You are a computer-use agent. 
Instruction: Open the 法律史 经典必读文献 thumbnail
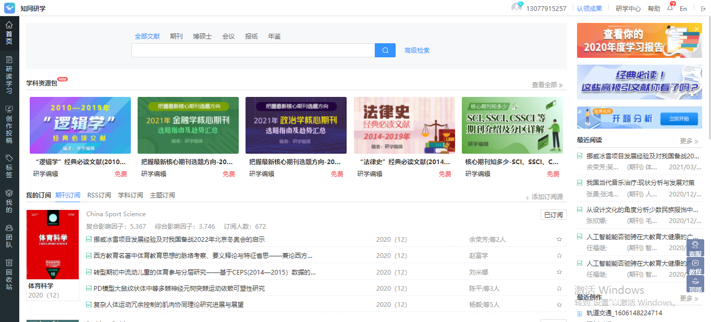pyautogui.click(x=404, y=125)
